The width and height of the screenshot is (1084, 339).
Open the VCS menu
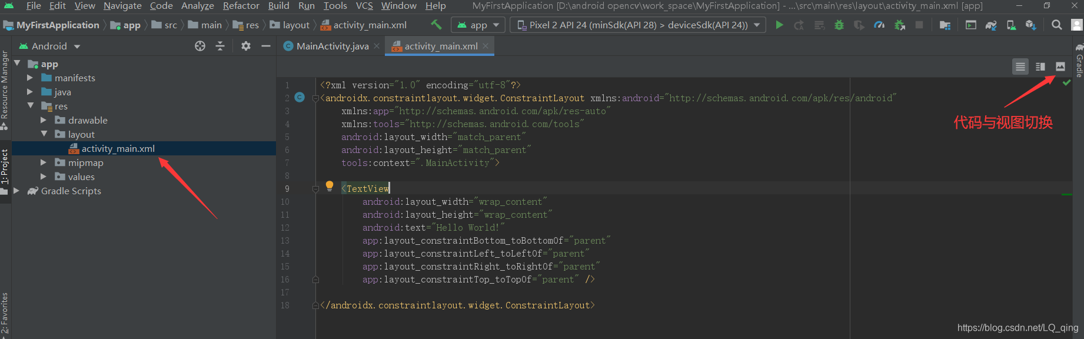(x=364, y=6)
